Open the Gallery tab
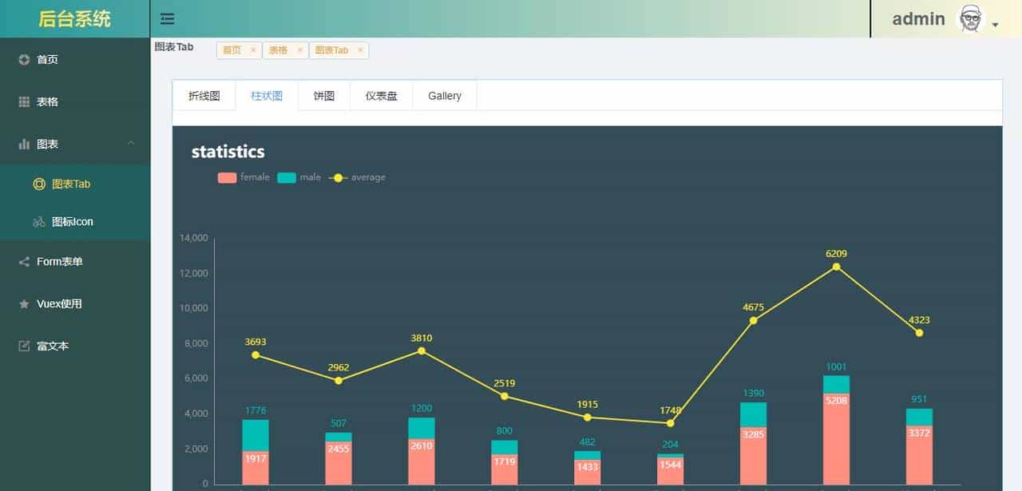Viewport: 1022px width, 491px height. pyautogui.click(x=444, y=95)
